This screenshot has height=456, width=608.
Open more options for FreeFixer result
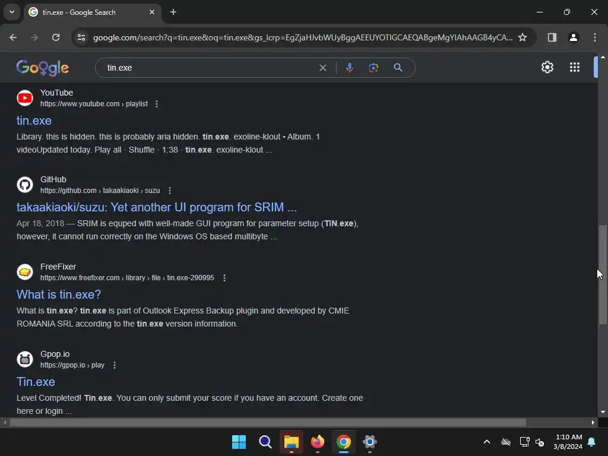pos(224,278)
